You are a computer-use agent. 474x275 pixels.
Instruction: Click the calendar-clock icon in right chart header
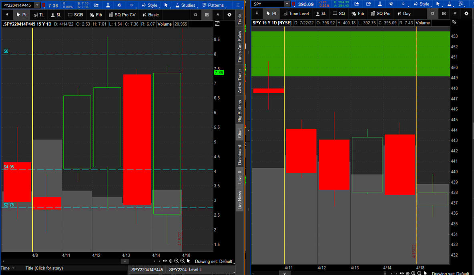point(368,4)
